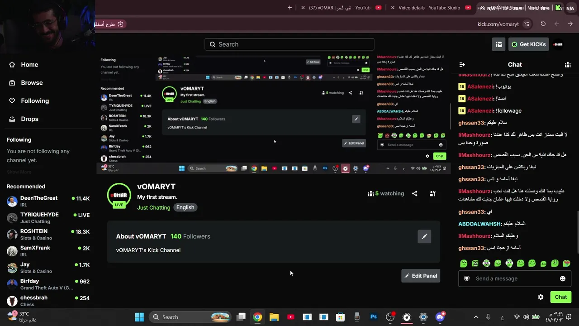Click the green Chat send button

[x=561, y=297]
